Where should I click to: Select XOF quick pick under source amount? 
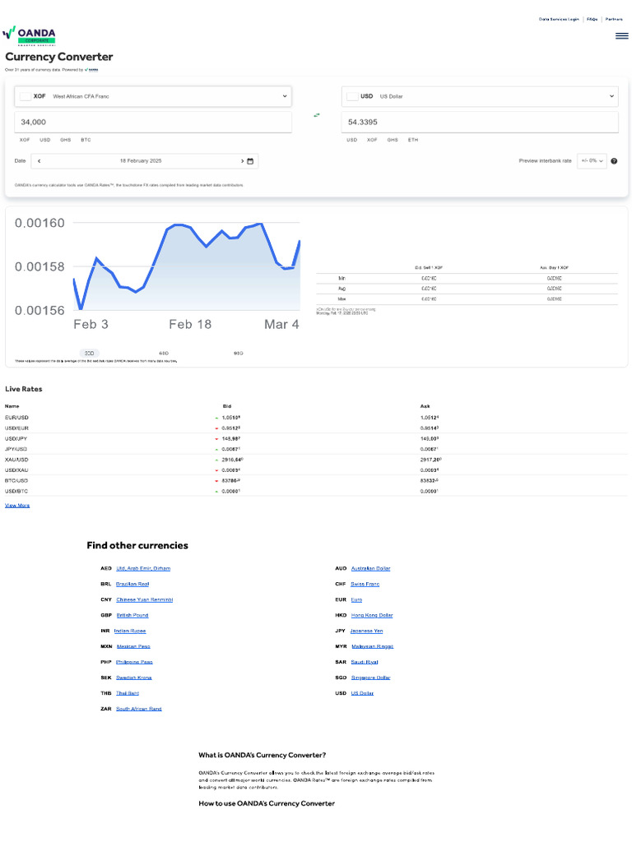(25, 140)
